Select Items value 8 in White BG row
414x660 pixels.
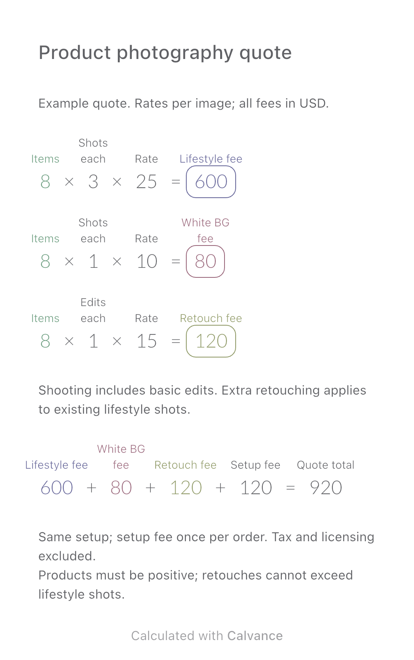pyautogui.click(x=45, y=261)
